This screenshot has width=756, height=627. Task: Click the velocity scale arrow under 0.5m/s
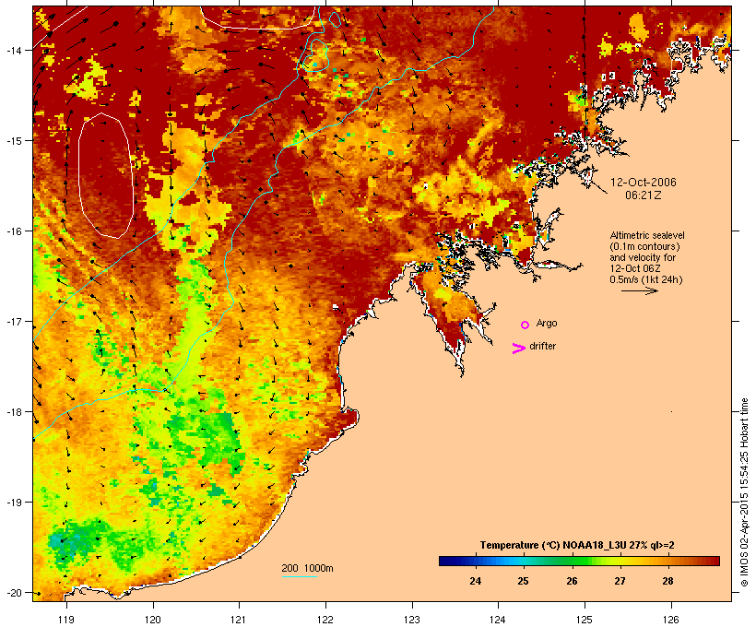pyautogui.click(x=639, y=290)
